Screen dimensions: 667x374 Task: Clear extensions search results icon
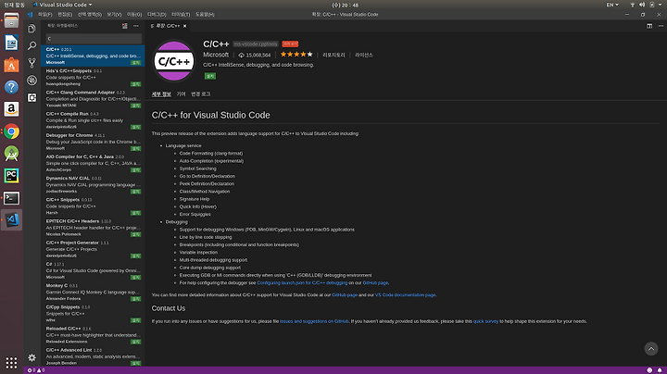coord(125,26)
